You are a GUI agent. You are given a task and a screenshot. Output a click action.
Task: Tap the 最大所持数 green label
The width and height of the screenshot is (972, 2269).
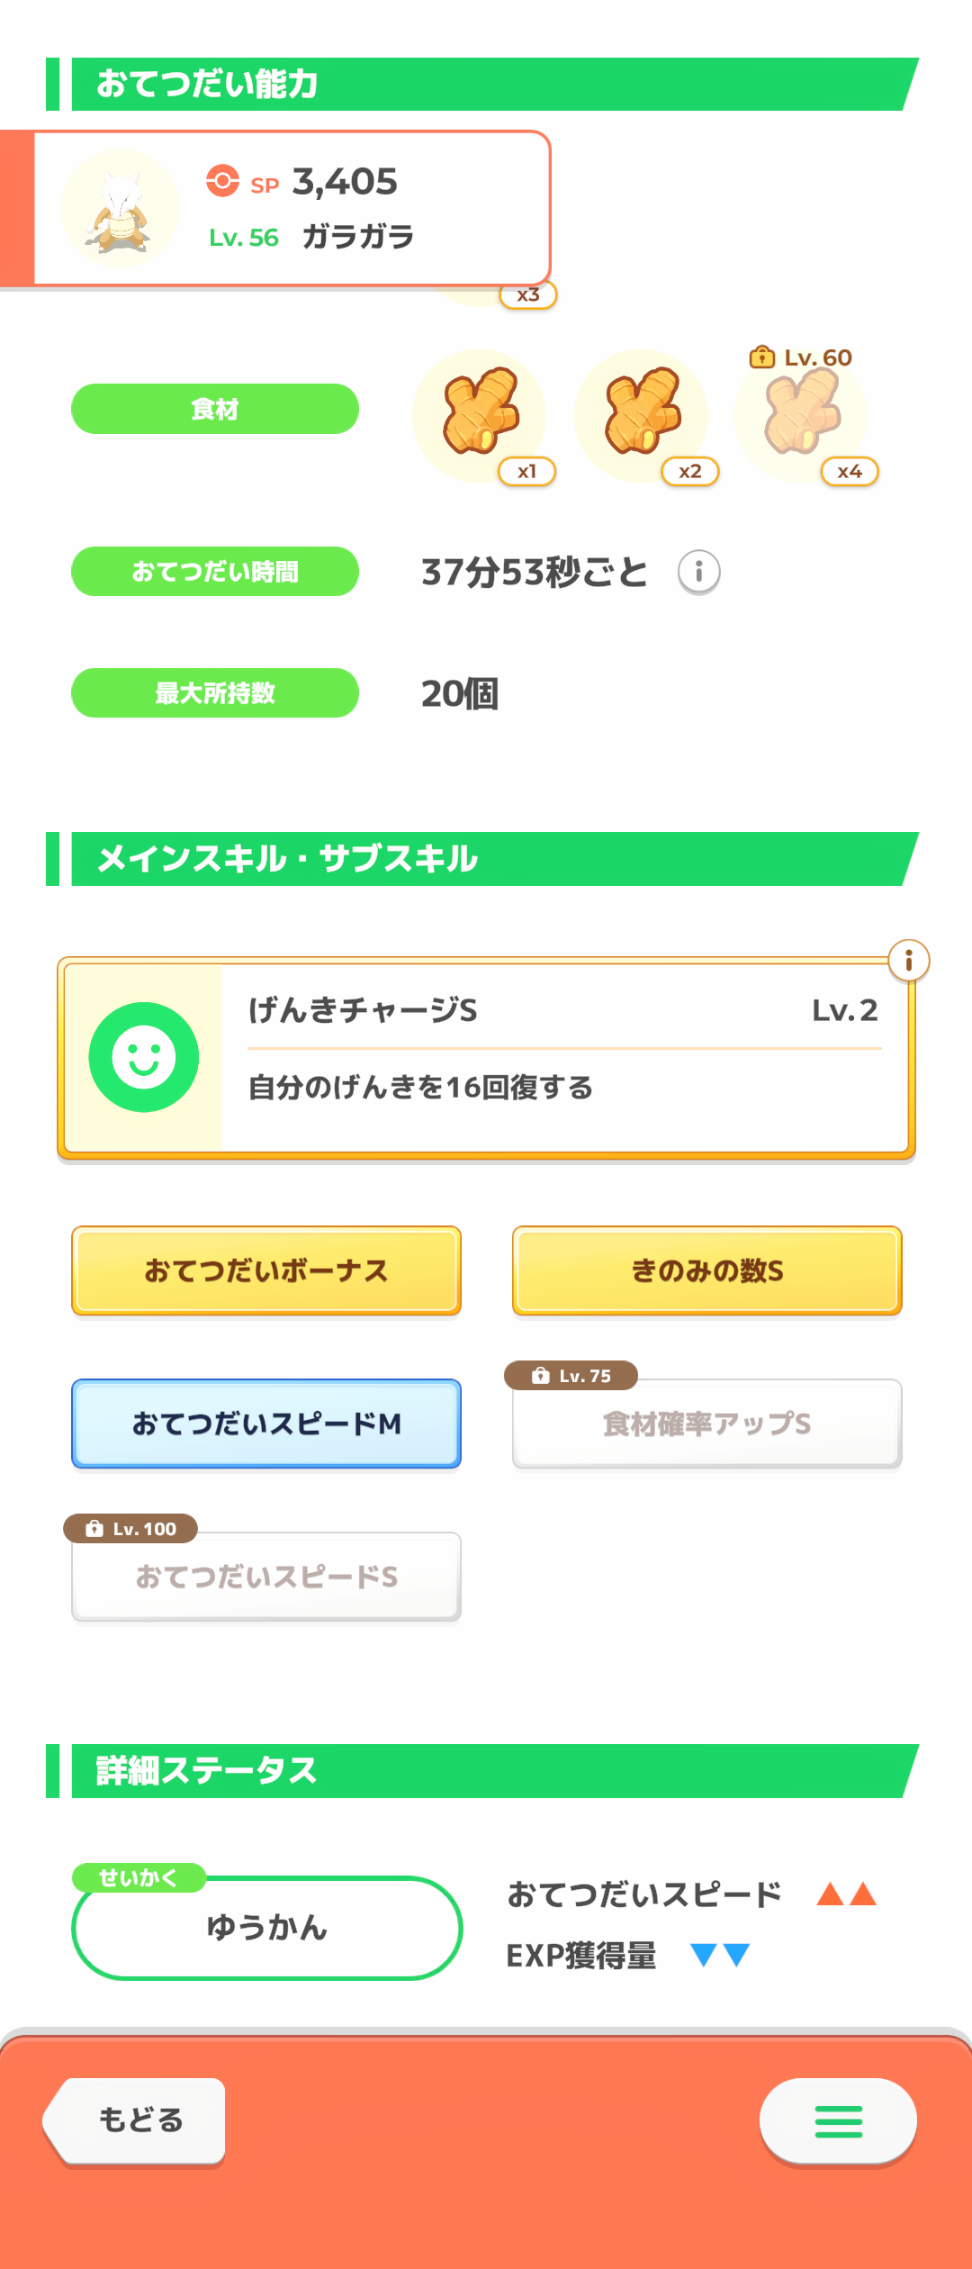pyautogui.click(x=215, y=693)
